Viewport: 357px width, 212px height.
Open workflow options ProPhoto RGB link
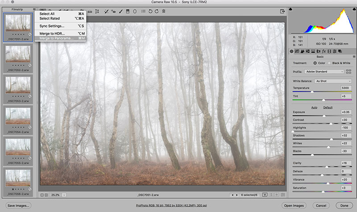[171, 205]
